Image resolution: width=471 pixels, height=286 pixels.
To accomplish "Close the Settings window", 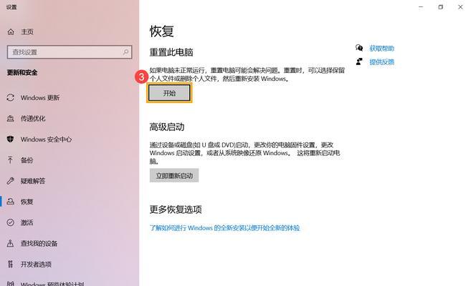I will (x=460, y=7).
